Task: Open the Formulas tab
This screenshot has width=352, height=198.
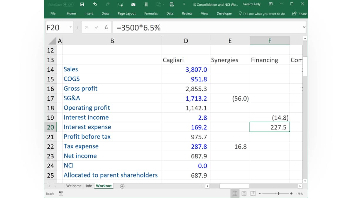Action: tap(151, 13)
